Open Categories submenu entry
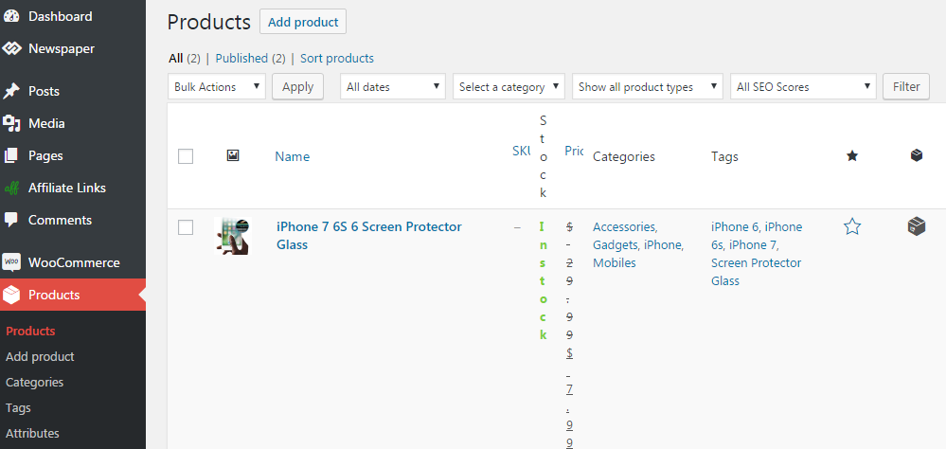Image resolution: width=946 pixels, height=449 pixels. [34, 382]
